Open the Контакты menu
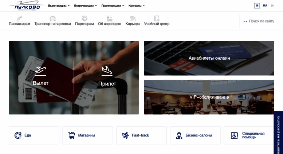This screenshot has width=283, height=154. click(137, 6)
